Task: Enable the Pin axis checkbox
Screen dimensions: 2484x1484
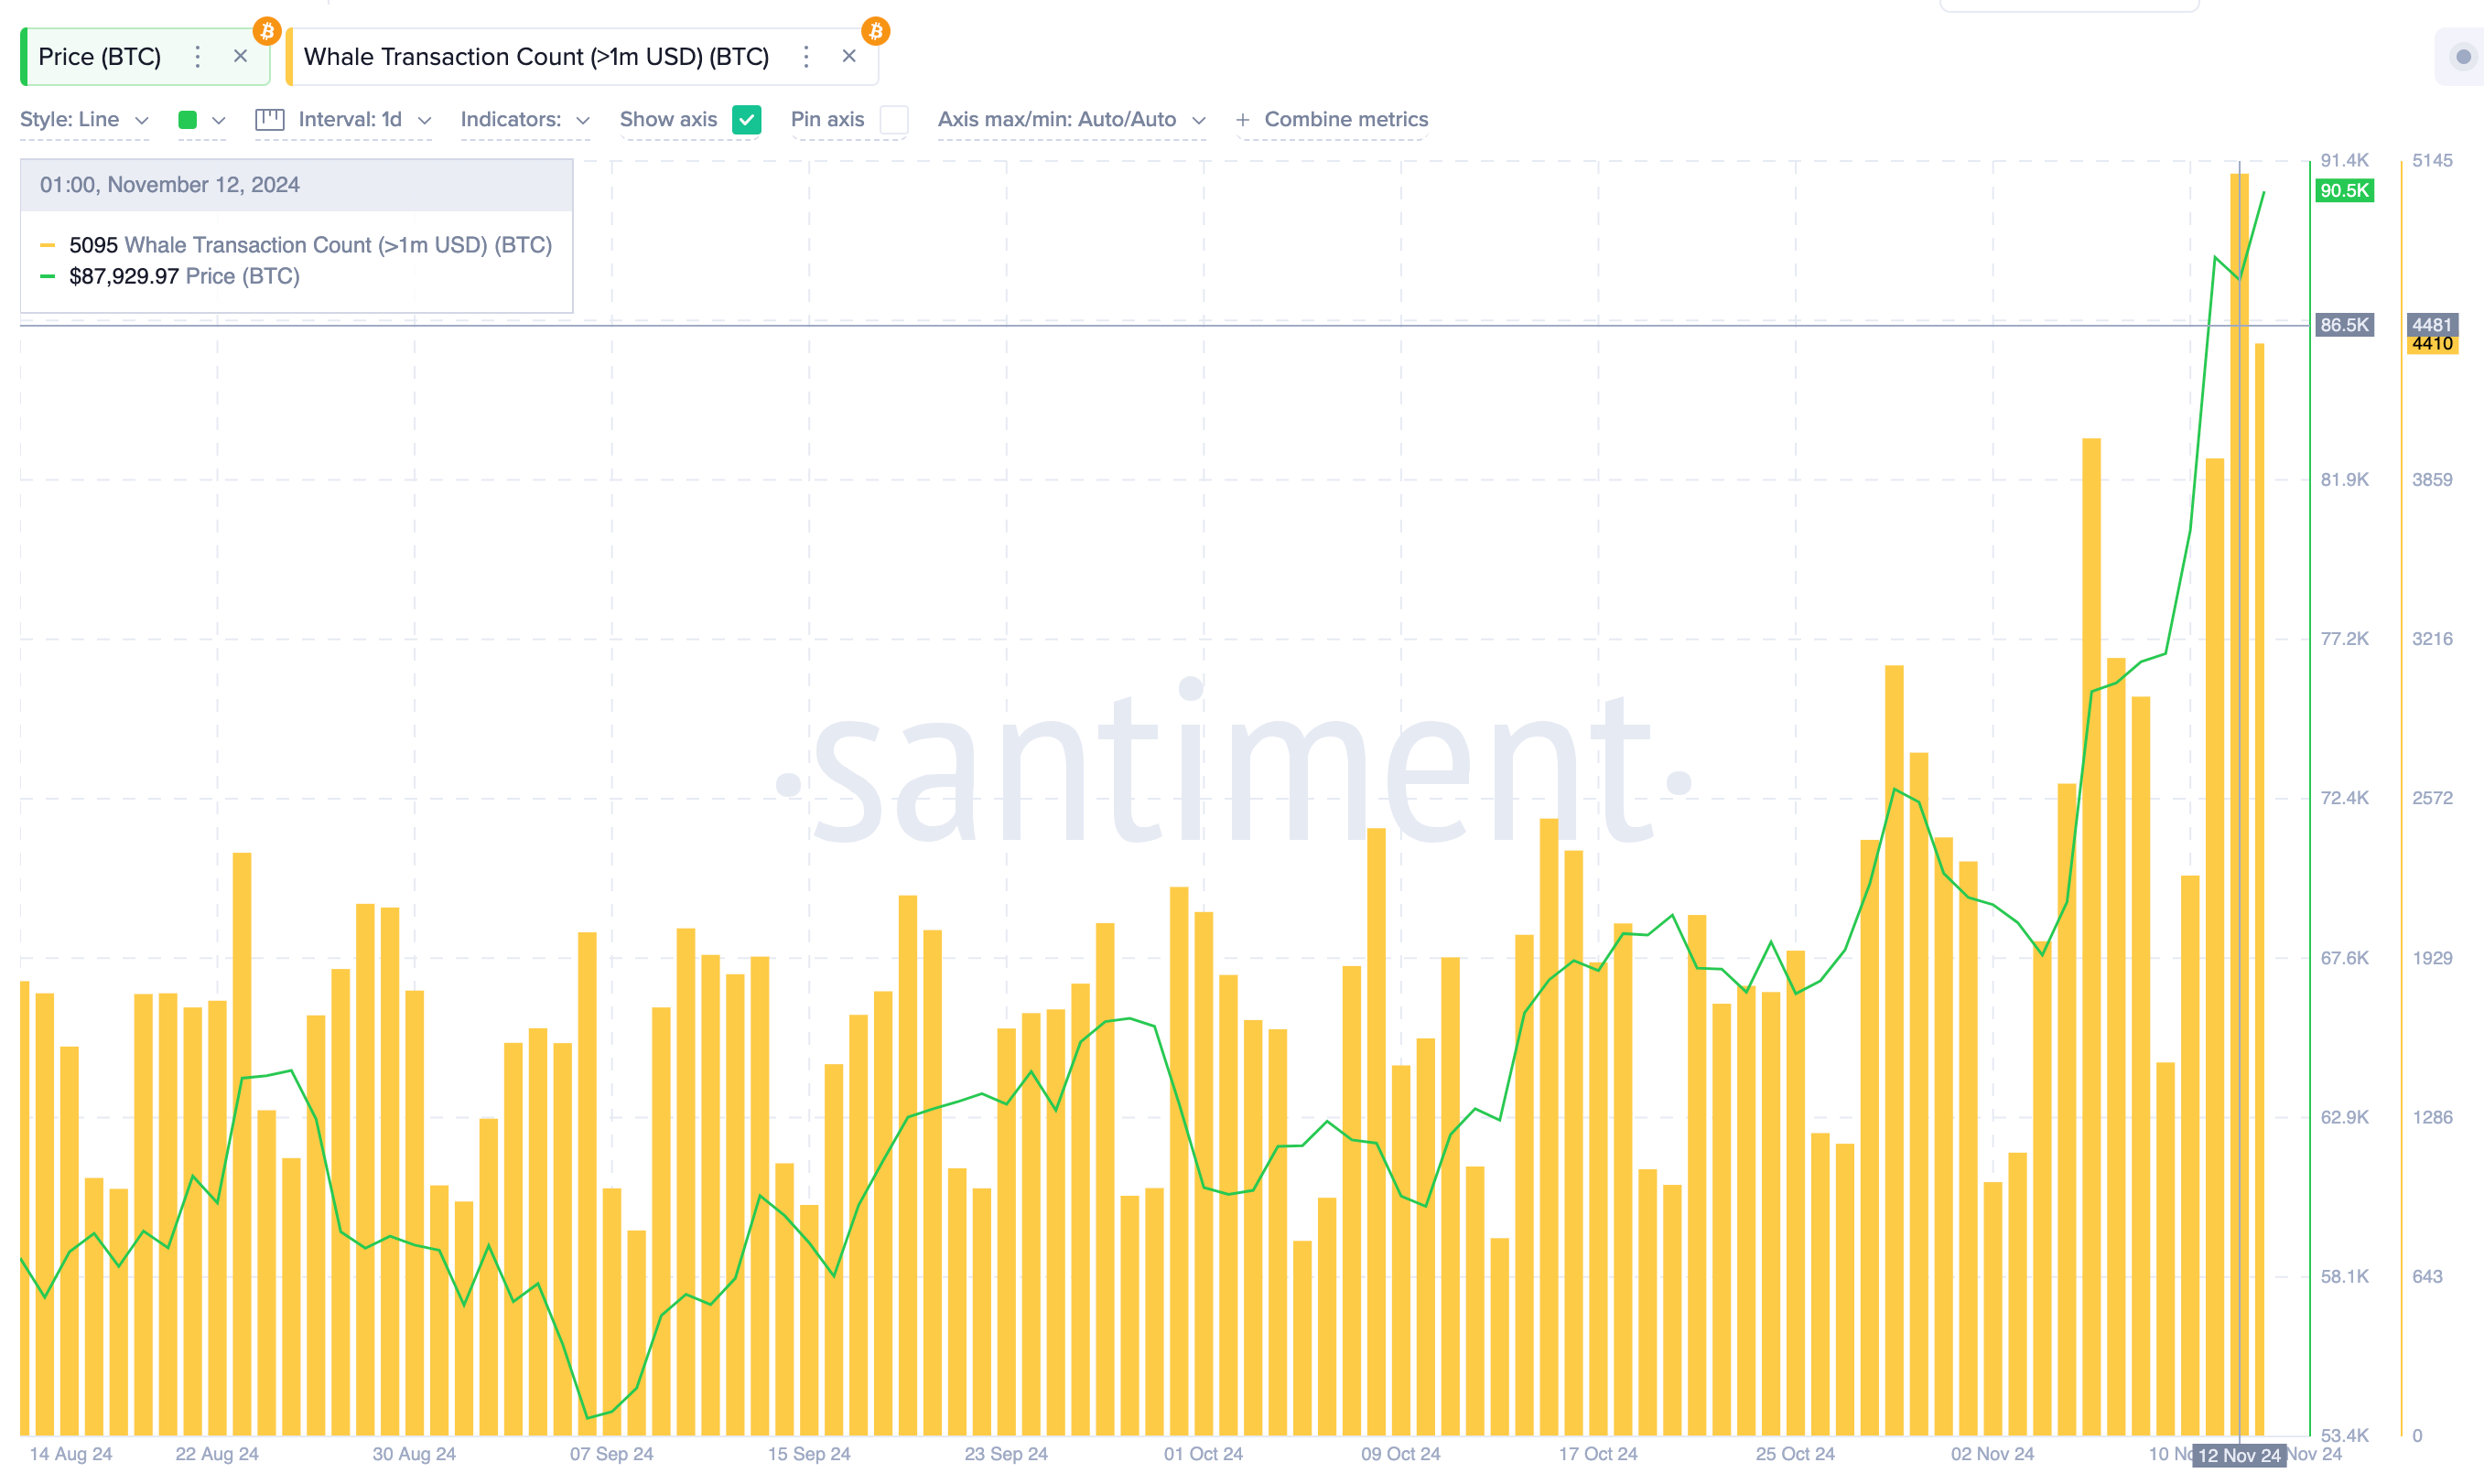Action: pyautogui.click(x=893, y=120)
